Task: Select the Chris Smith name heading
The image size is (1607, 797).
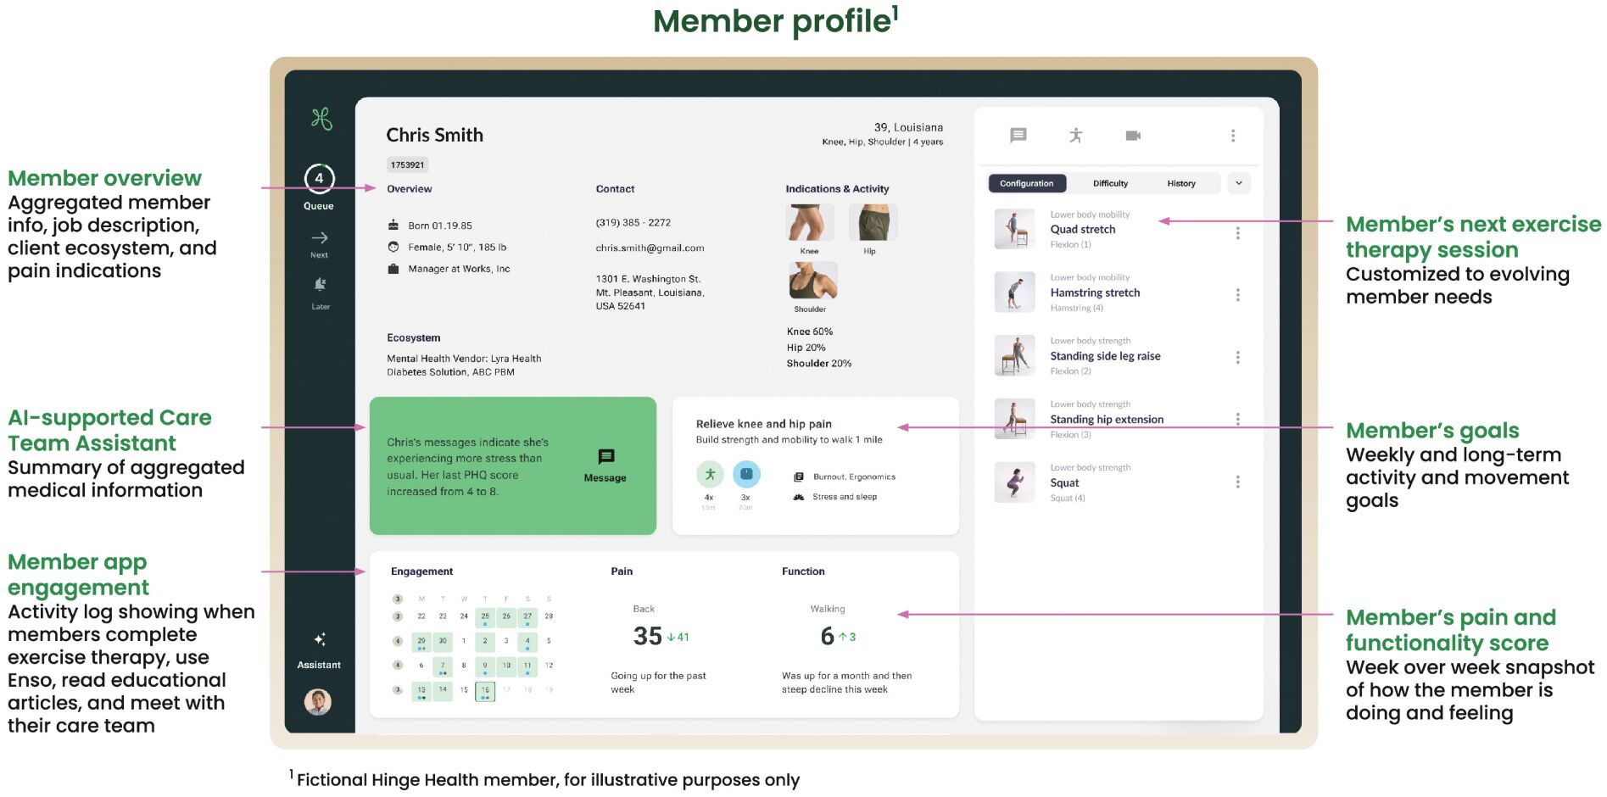Action: (x=434, y=136)
